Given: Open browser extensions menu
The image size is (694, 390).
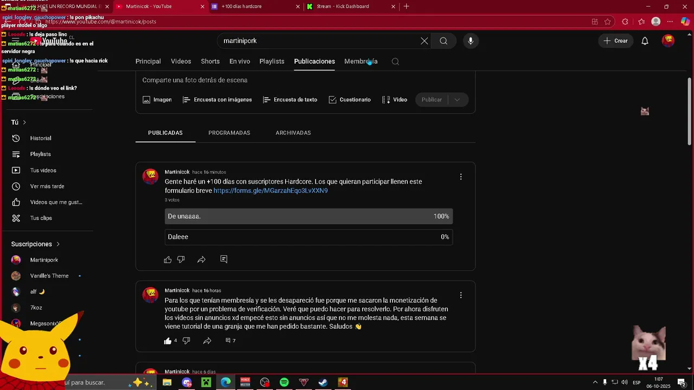Looking at the screenshot, I should coord(625,22).
